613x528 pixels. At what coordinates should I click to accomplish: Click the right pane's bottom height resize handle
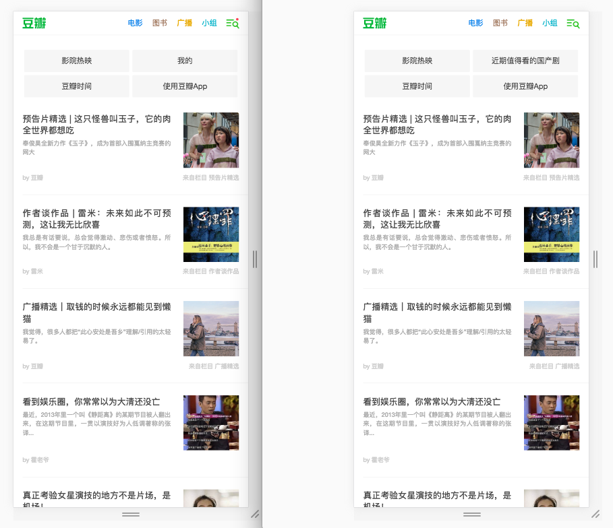tap(471, 515)
